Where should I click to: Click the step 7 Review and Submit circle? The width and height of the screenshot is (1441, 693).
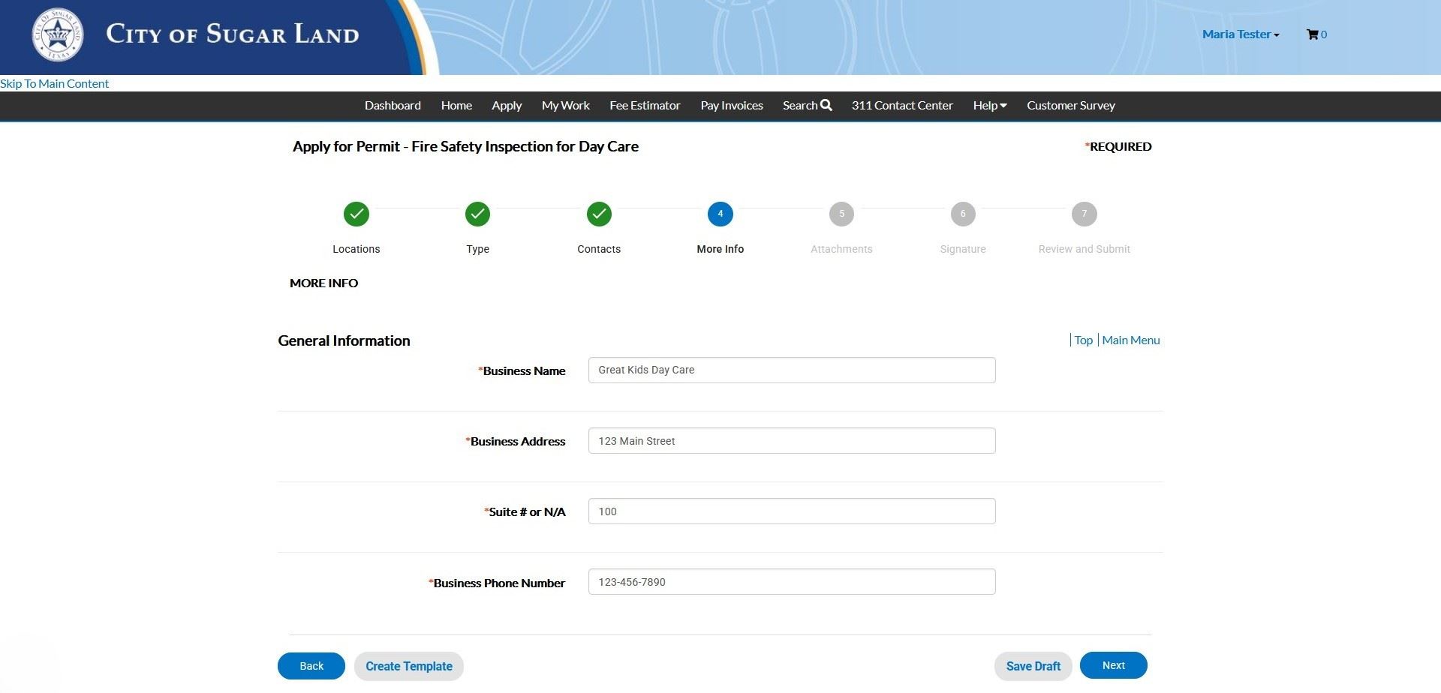point(1084,214)
